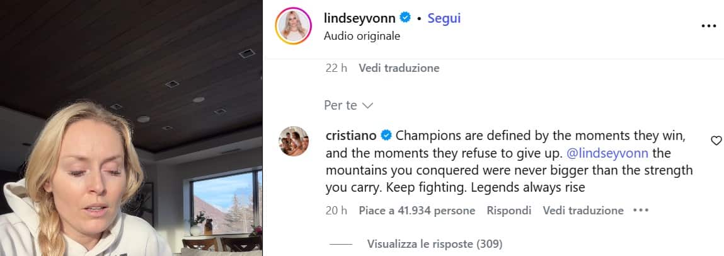Open lindseyvonn profile picture story ring

click(x=293, y=26)
